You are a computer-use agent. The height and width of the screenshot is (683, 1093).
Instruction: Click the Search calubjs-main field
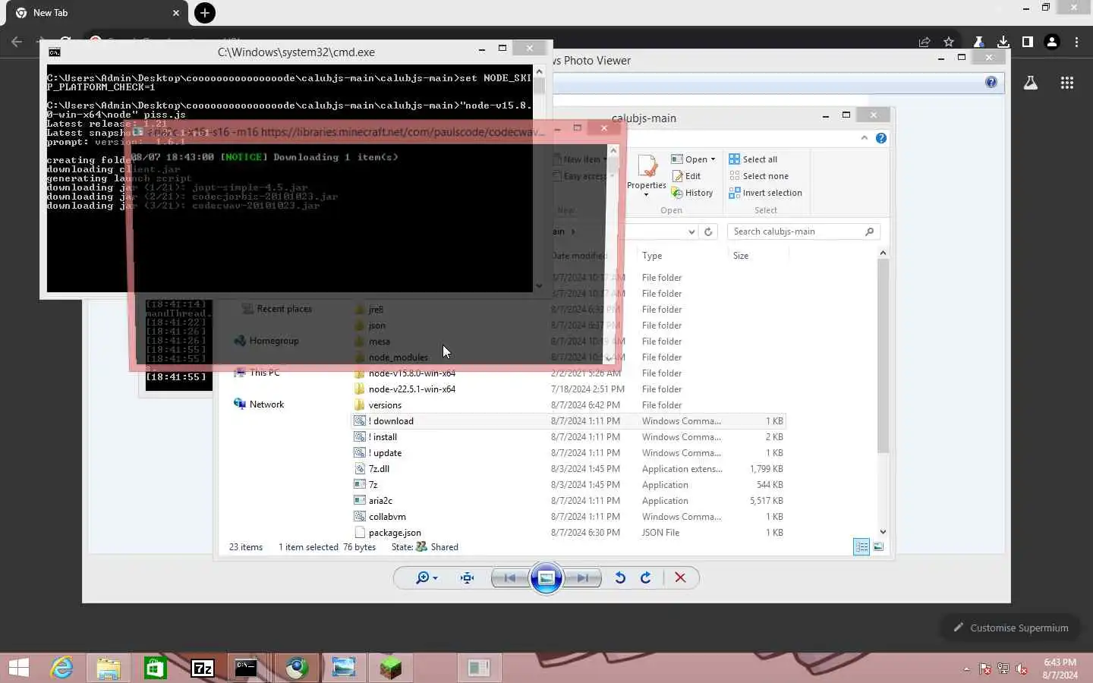coord(803,231)
